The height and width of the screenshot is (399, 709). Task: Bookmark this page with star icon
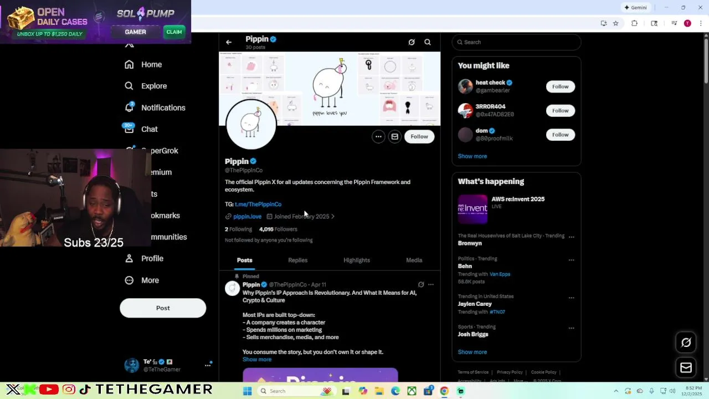615,23
